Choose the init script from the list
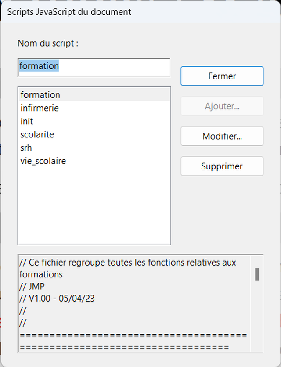The height and width of the screenshot is (367, 281). point(27,121)
